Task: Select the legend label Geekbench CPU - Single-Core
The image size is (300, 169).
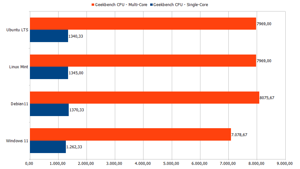Action: coord(181,5)
